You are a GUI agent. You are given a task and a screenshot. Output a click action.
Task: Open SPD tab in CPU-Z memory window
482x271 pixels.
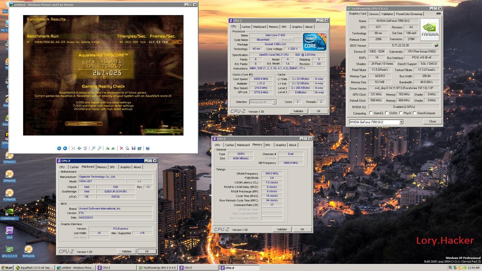[x=268, y=145]
